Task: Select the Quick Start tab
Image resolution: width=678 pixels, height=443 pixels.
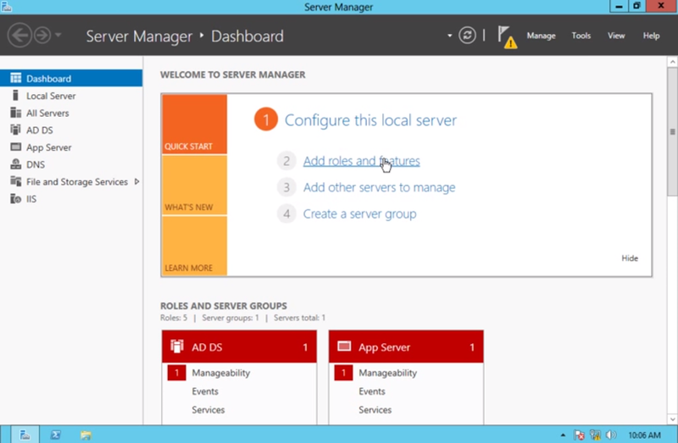Action: (195, 124)
